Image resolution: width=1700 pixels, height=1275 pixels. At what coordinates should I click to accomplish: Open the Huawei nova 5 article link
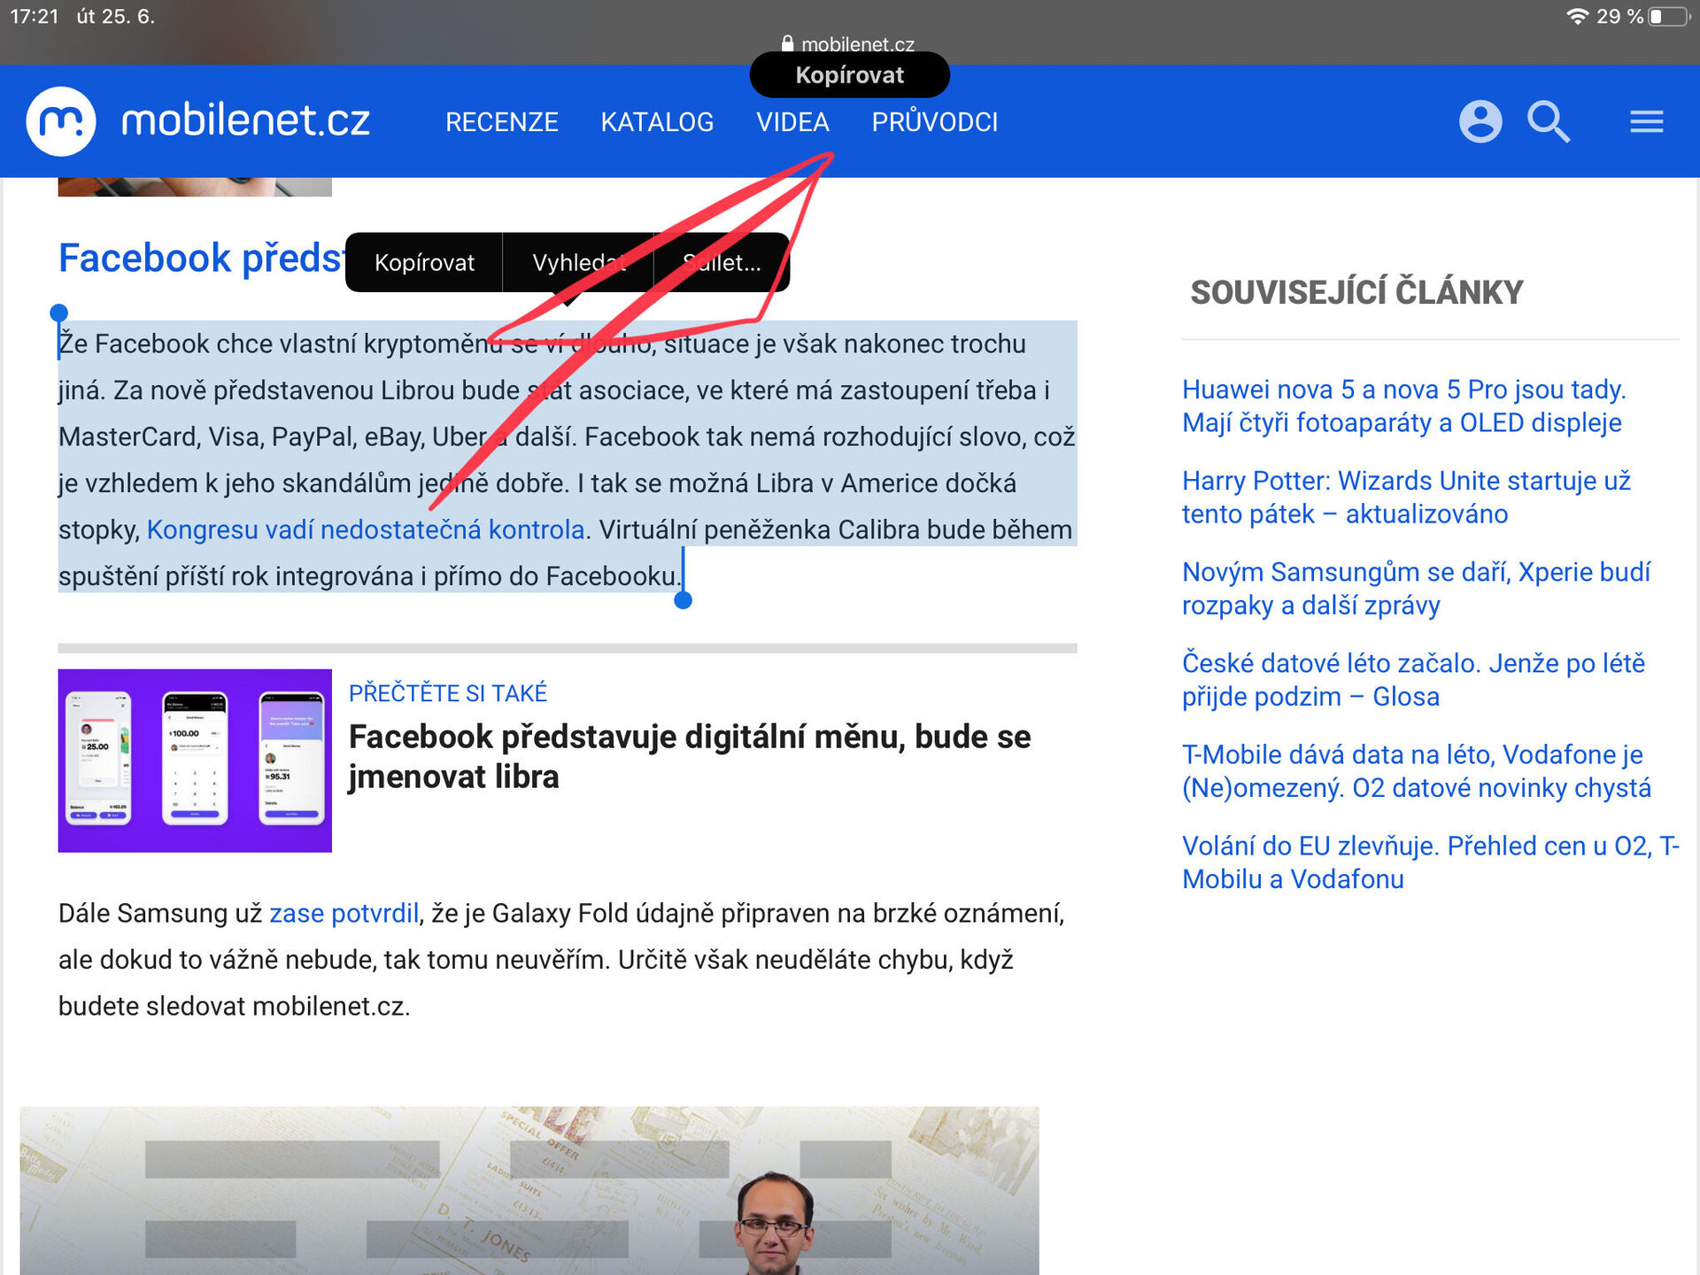coord(1403,406)
